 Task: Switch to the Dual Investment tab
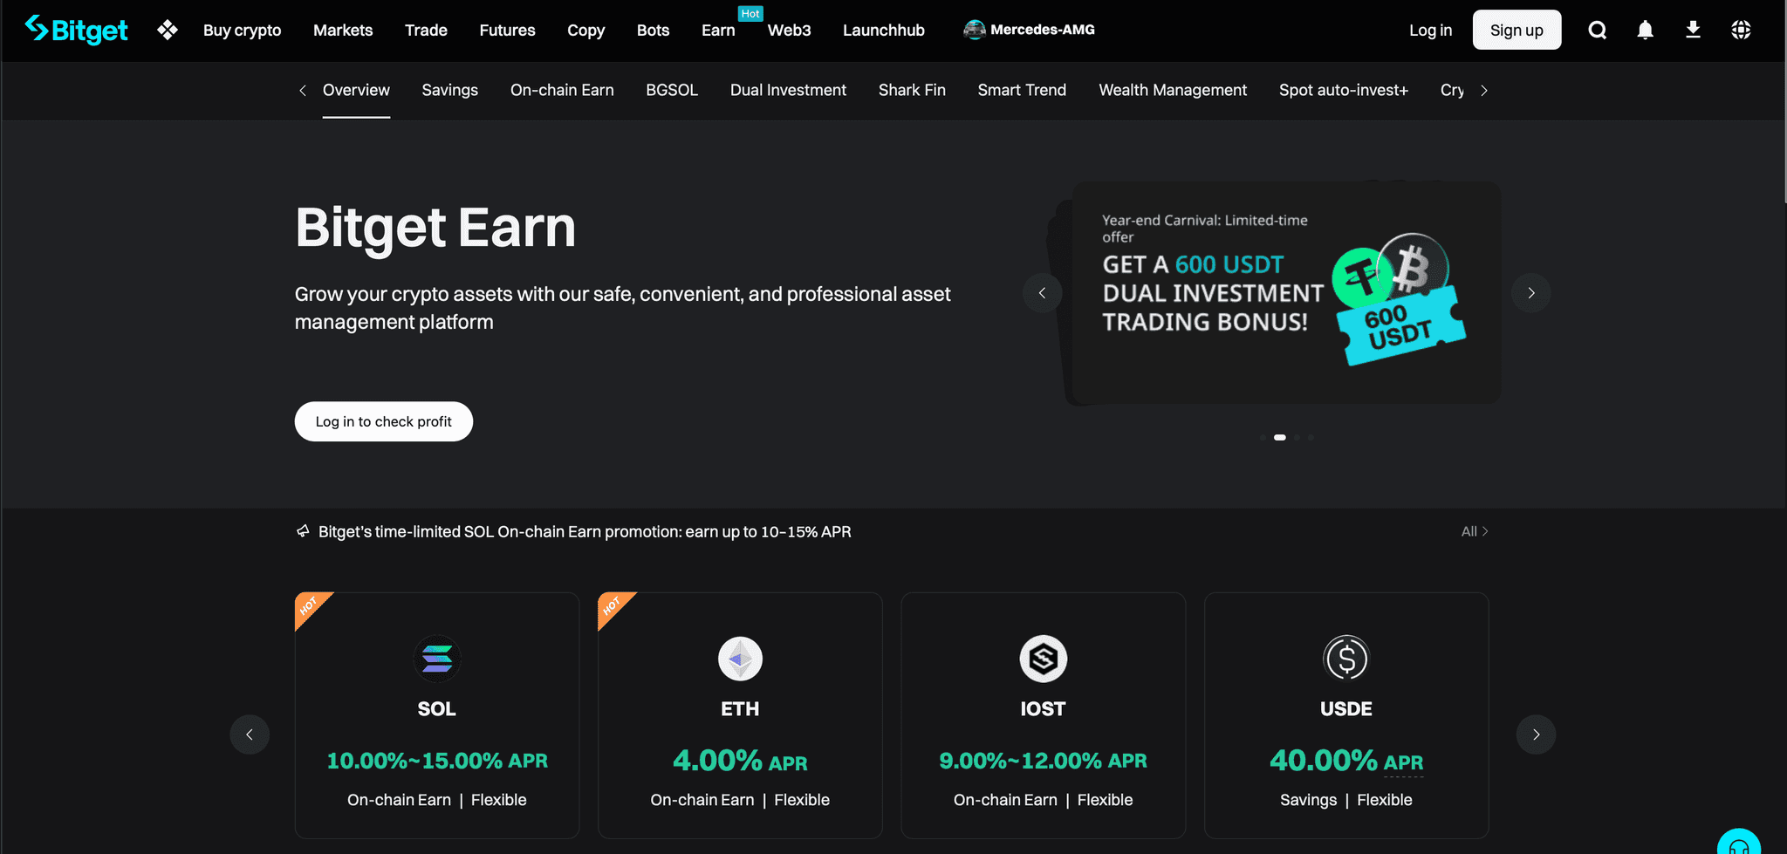(x=788, y=90)
